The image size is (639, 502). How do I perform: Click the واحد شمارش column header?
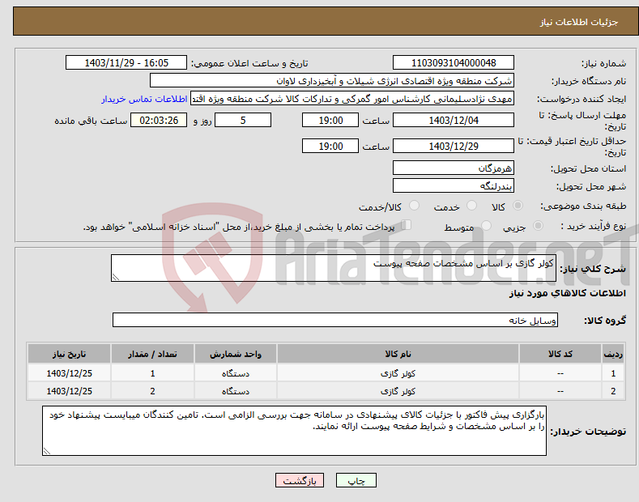(236, 354)
